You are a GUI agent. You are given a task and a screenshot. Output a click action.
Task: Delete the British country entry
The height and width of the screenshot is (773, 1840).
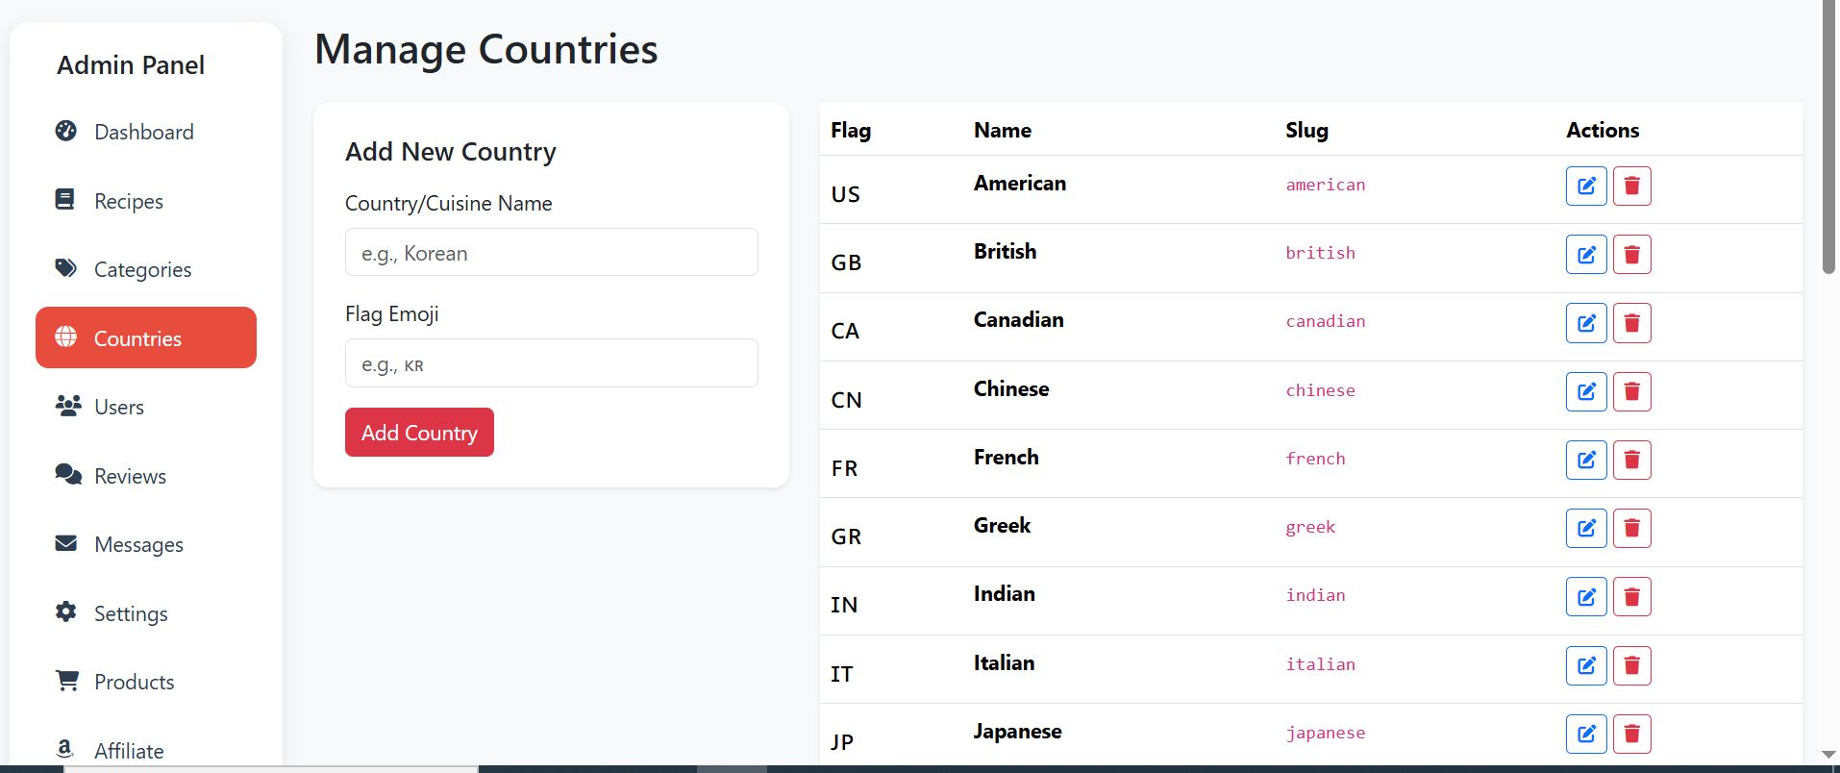(x=1631, y=255)
